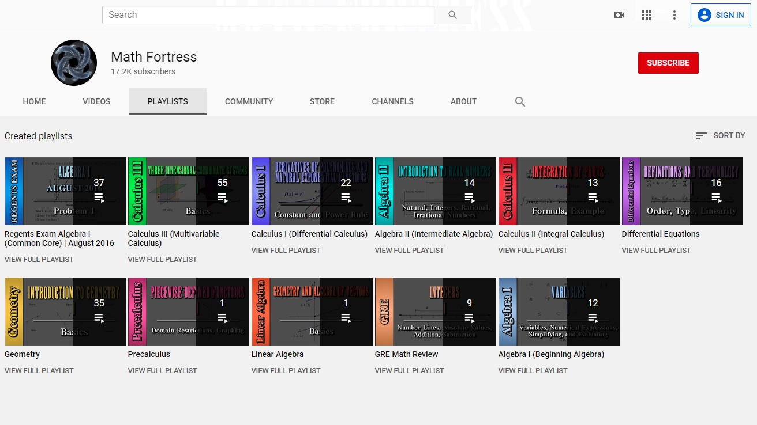
Task: Open the Geometry playlist thumbnail
Action: tap(65, 312)
